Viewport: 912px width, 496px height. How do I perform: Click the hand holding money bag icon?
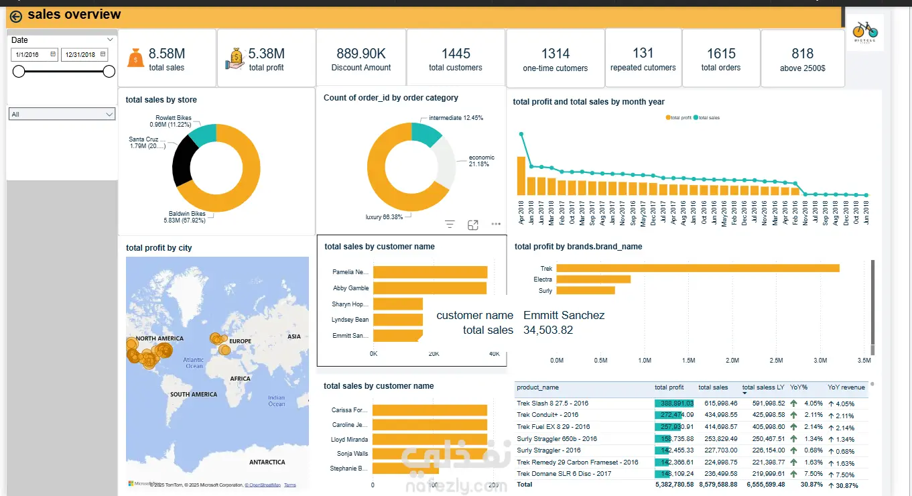click(x=235, y=58)
